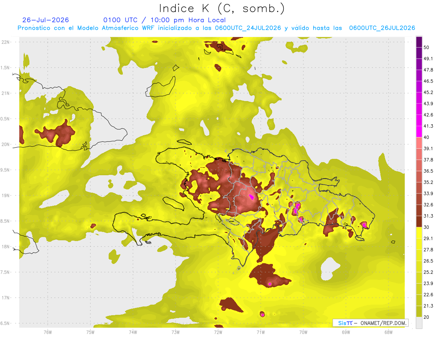Click the "20N" latitude label

click(5, 144)
